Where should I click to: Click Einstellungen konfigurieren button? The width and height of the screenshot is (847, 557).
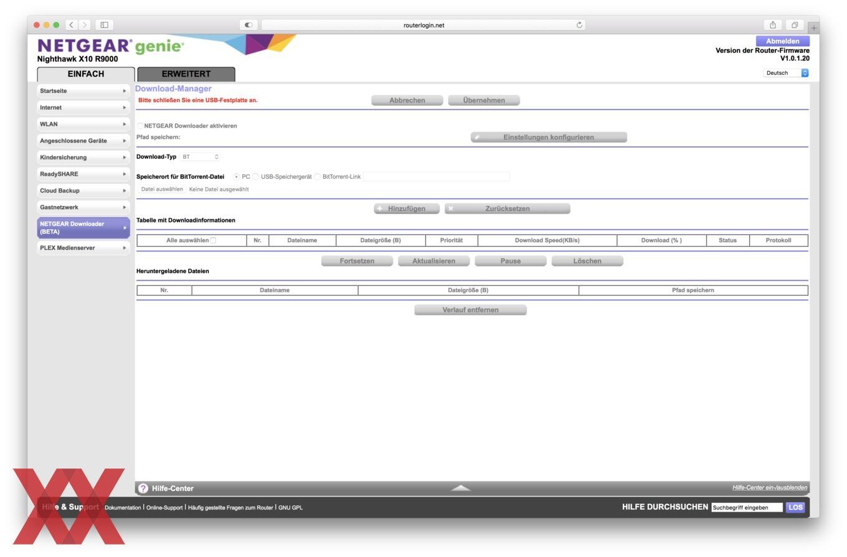[549, 137]
